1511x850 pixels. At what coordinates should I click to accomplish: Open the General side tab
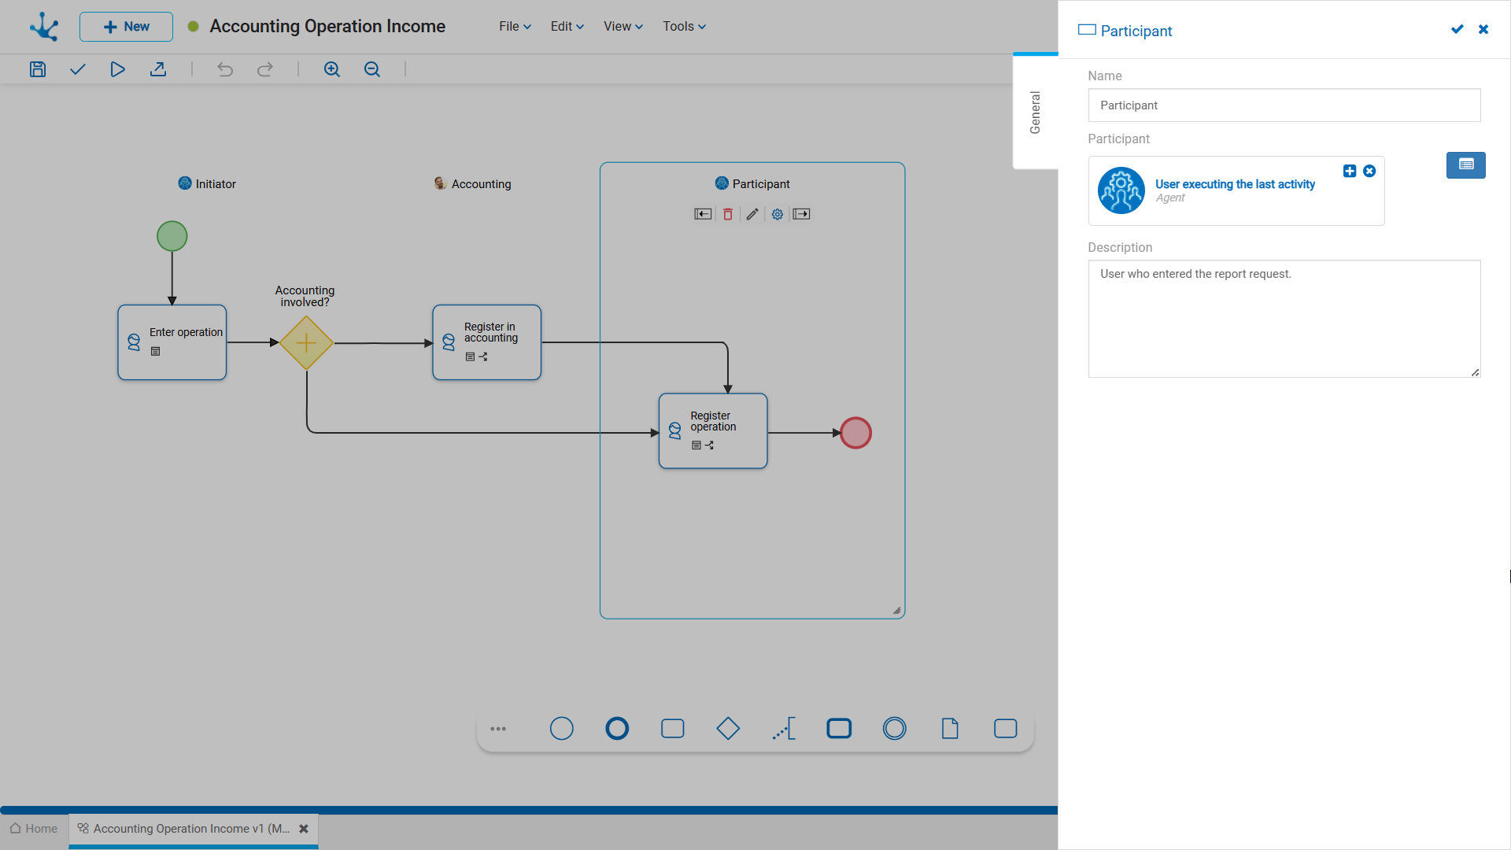[1036, 113]
